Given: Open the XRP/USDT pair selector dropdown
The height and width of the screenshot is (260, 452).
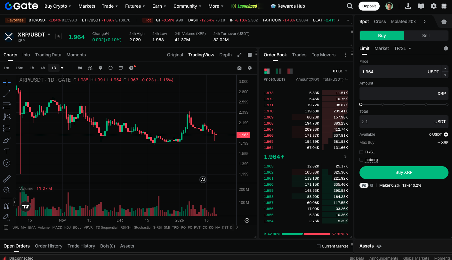Looking at the screenshot, I should pyautogui.click(x=49, y=34).
